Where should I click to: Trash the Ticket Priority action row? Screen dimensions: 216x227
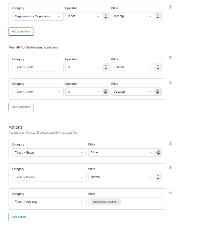pyautogui.click(x=170, y=168)
